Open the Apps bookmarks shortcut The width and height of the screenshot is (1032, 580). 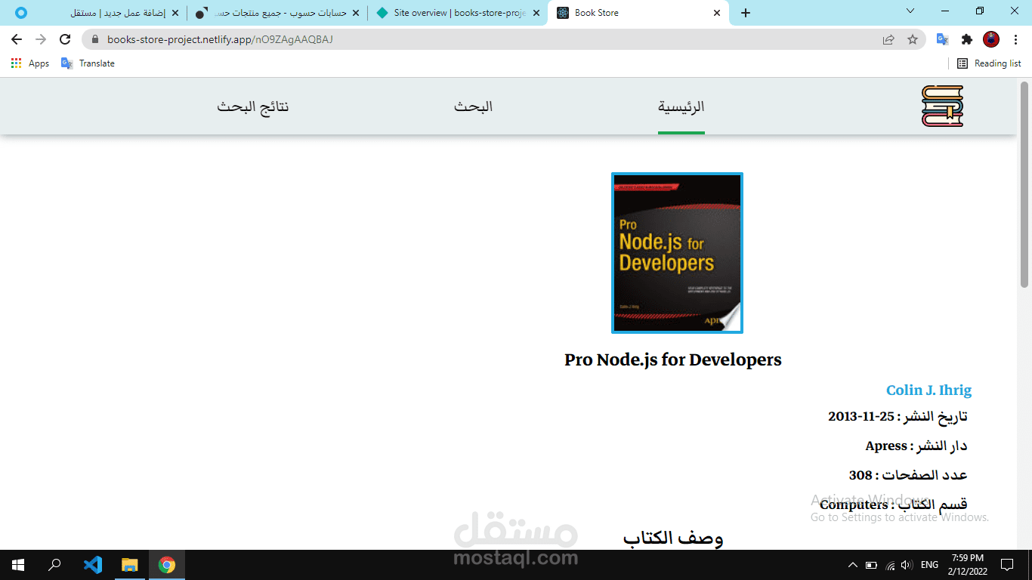(30, 63)
